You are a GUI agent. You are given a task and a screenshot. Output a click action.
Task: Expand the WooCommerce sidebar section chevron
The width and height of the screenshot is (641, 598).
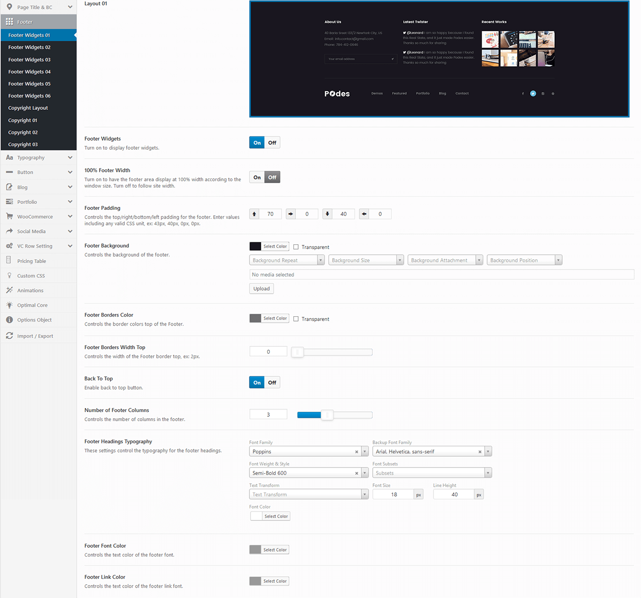tap(70, 217)
